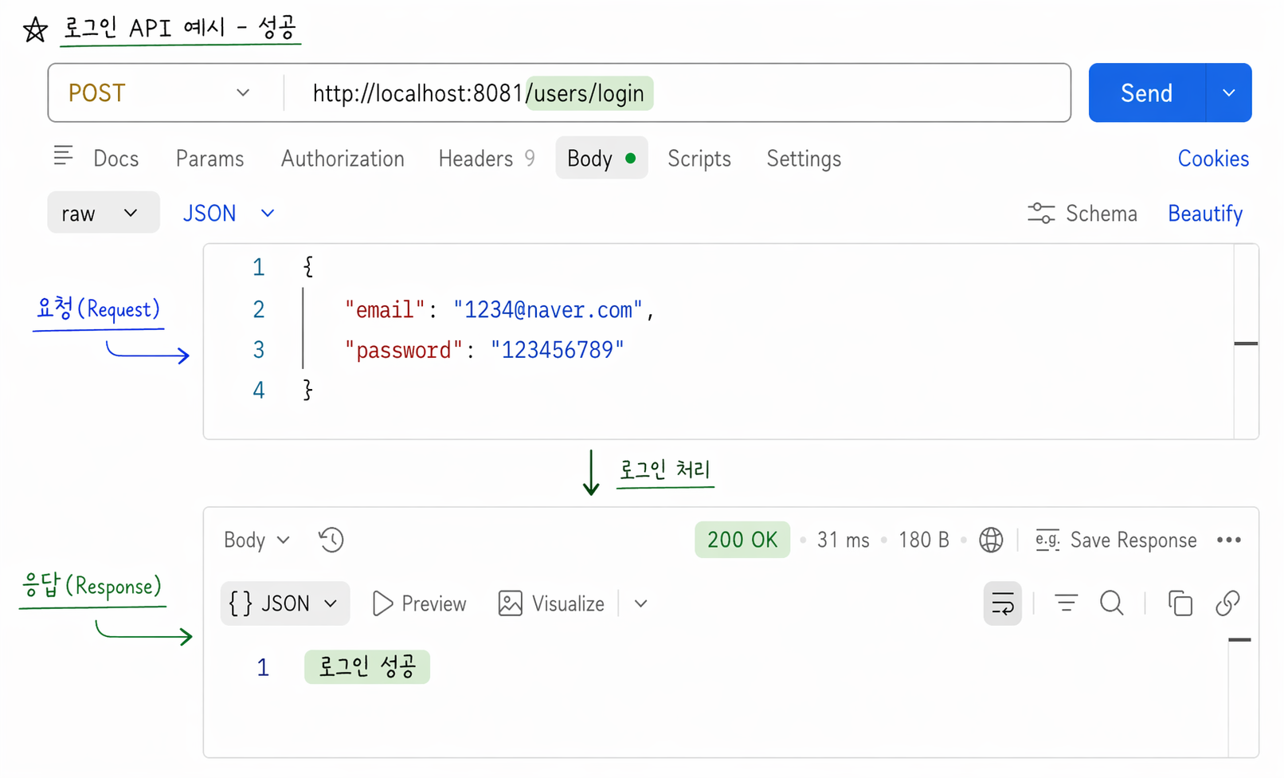
Task: Click the Save Response button
Action: (1115, 540)
